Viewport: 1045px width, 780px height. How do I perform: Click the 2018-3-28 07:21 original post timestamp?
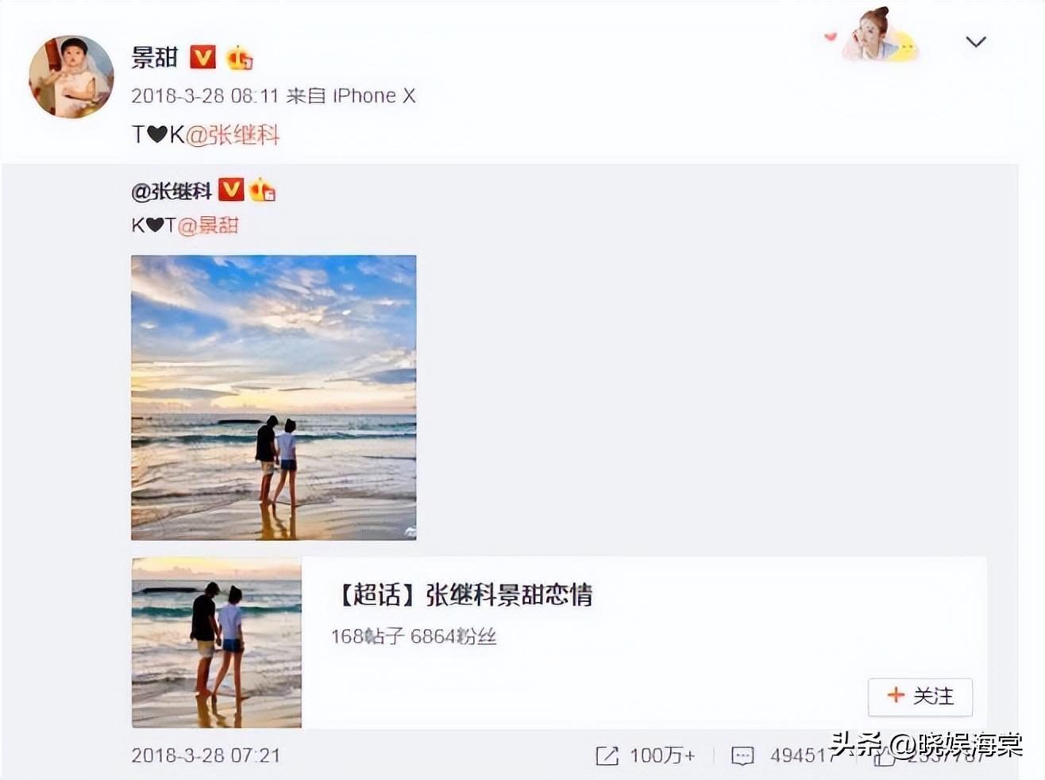tap(206, 755)
